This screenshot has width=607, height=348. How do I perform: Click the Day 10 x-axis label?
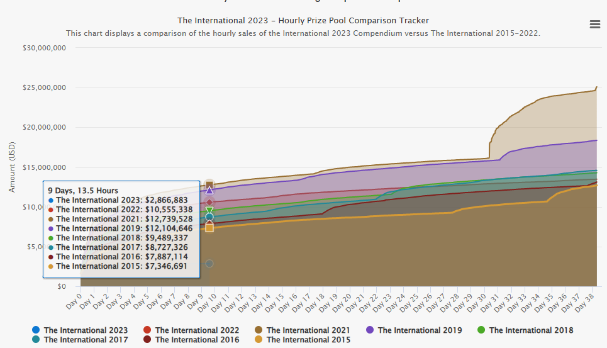pyautogui.click(x=207, y=303)
